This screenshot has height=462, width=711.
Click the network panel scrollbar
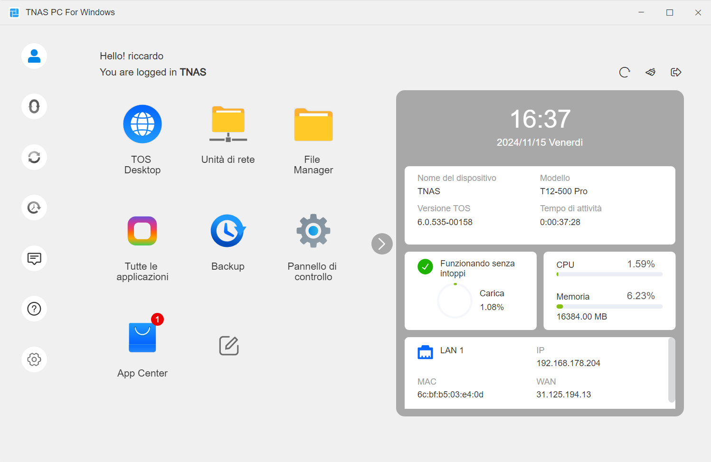[672, 370]
